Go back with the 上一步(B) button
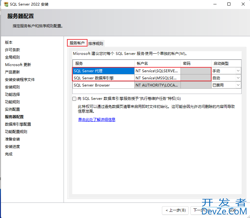Screen dimensions: 250x218 pos(175,210)
